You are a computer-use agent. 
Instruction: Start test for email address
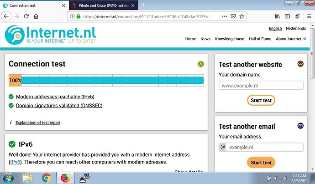(261, 162)
